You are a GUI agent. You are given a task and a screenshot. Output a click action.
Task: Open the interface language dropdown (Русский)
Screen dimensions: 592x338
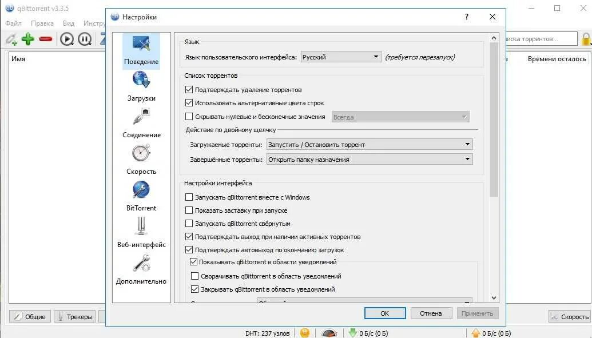coord(341,57)
